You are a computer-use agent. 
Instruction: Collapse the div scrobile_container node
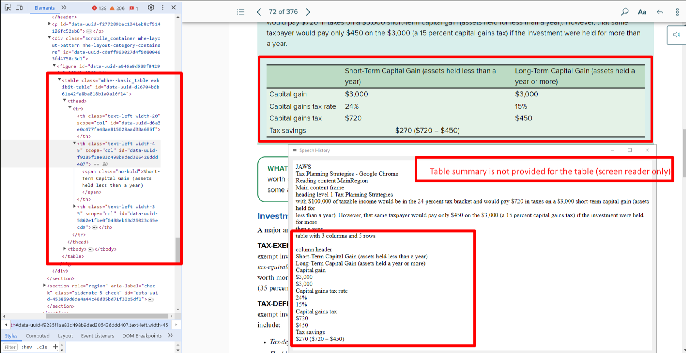49,38
